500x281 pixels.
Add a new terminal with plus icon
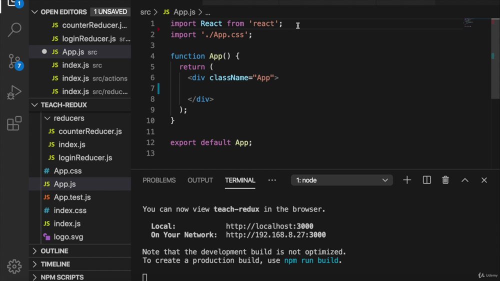[x=407, y=180]
